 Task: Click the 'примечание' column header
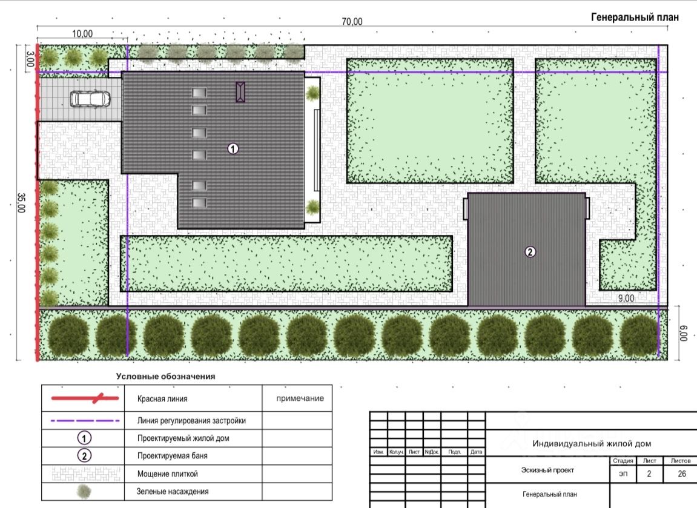coord(300,398)
